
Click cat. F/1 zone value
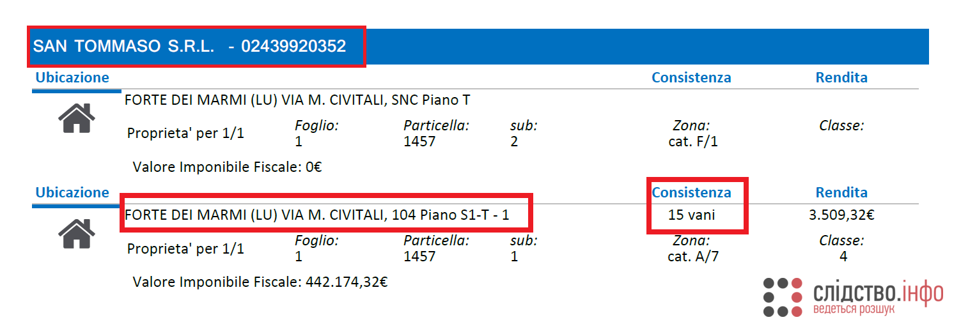coord(693,142)
